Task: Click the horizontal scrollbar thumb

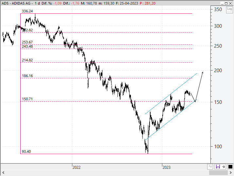Action: 218,173
